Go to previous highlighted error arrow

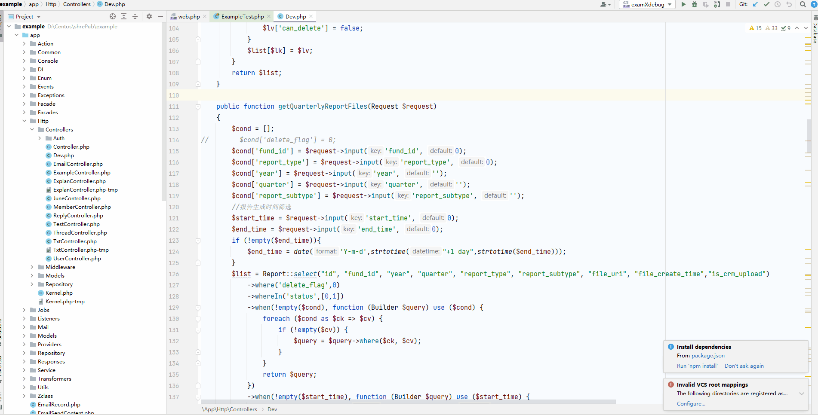point(797,28)
